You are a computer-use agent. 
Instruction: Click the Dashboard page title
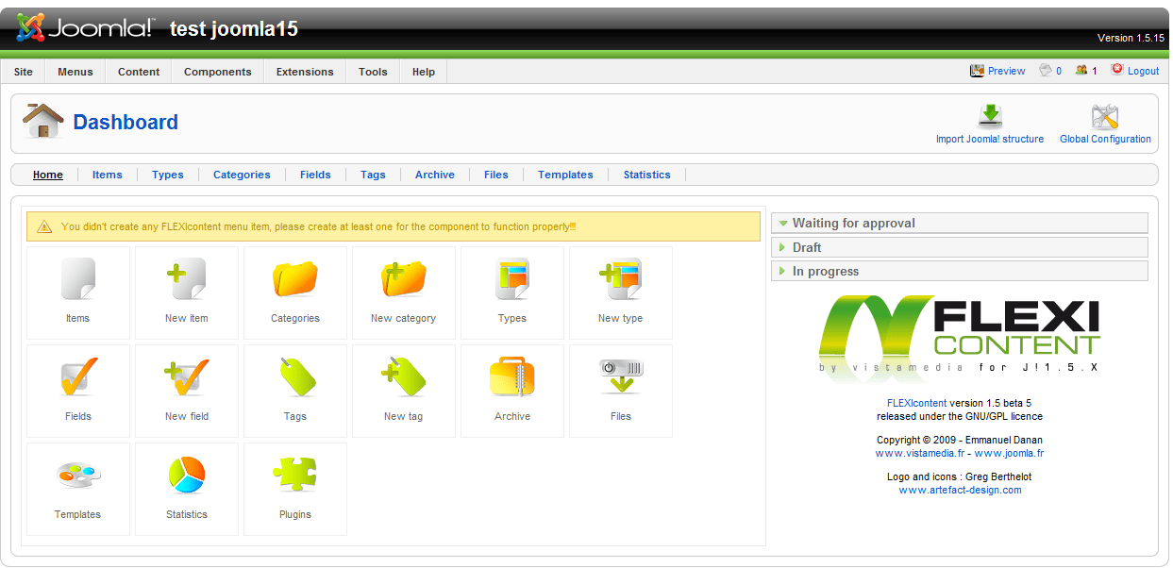pos(126,123)
